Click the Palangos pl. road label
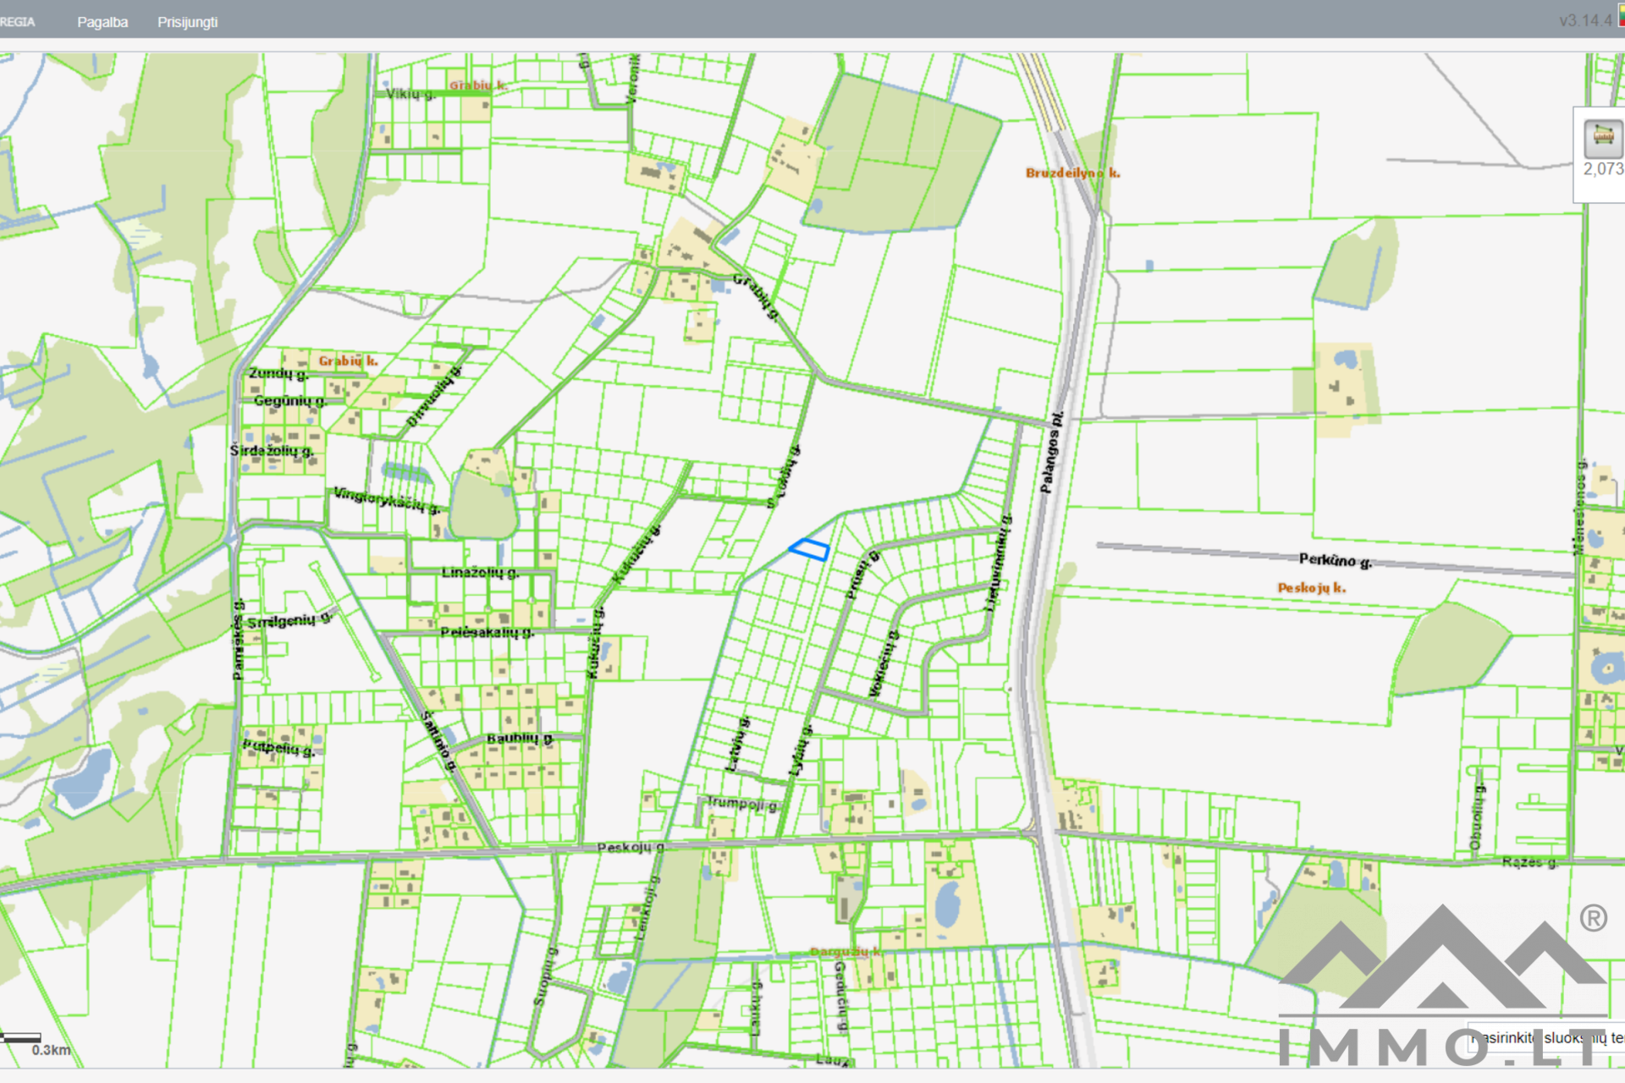The width and height of the screenshot is (1625, 1083). 1050,453
